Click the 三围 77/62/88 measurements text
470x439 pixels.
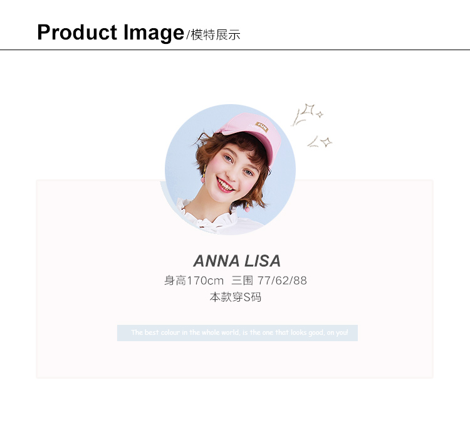269,280
